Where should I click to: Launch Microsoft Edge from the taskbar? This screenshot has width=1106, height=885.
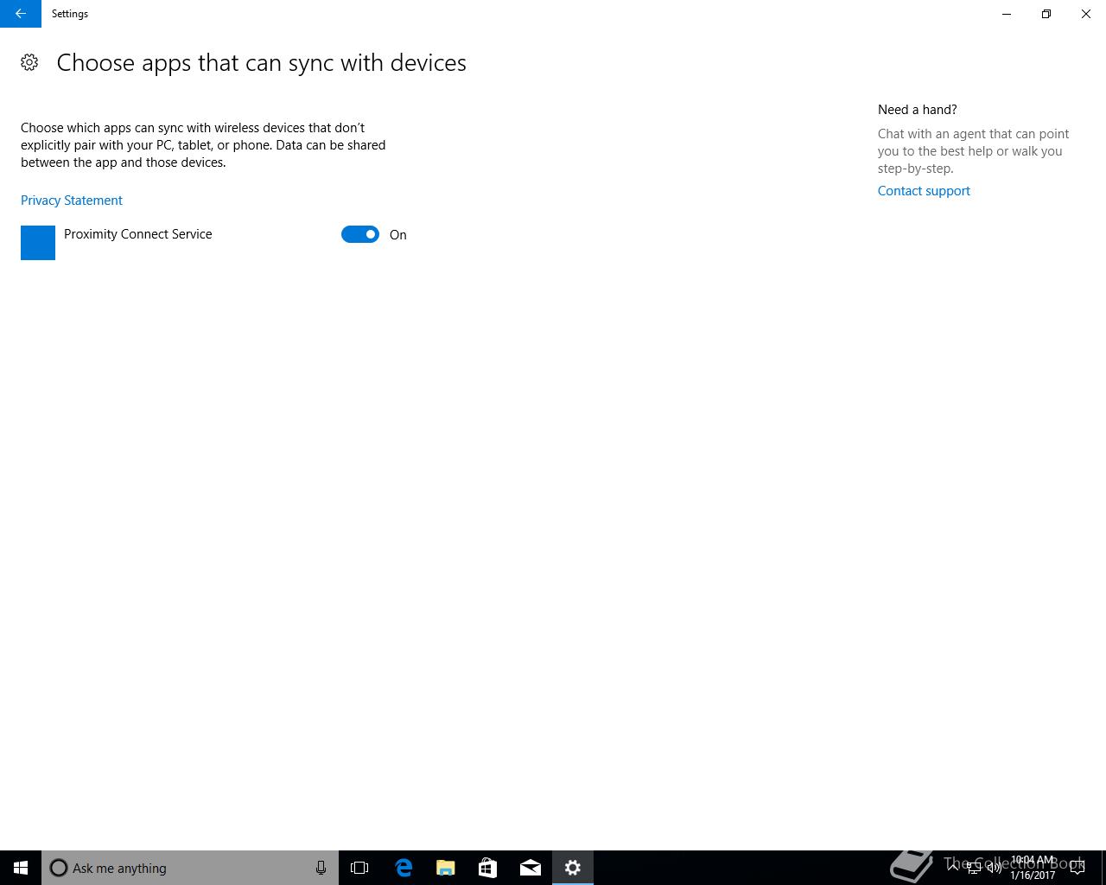404,868
